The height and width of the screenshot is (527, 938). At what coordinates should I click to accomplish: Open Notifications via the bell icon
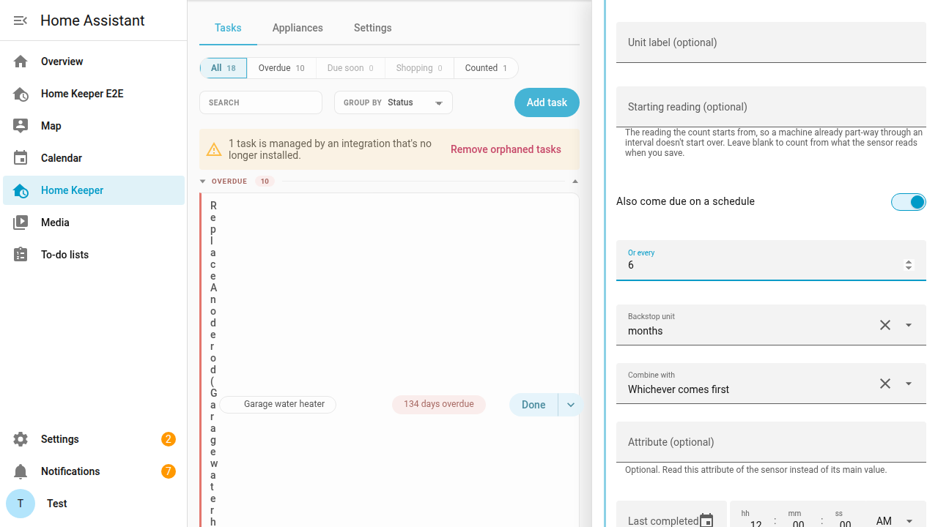click(x=21, y=471)
